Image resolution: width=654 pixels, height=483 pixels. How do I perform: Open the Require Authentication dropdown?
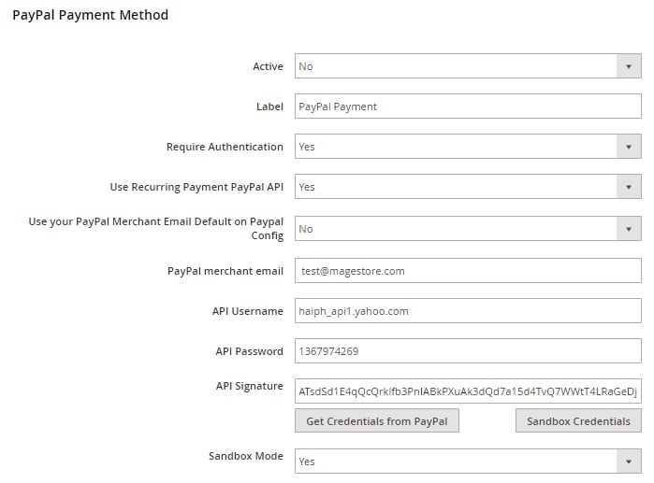click(x=468, y=146)
